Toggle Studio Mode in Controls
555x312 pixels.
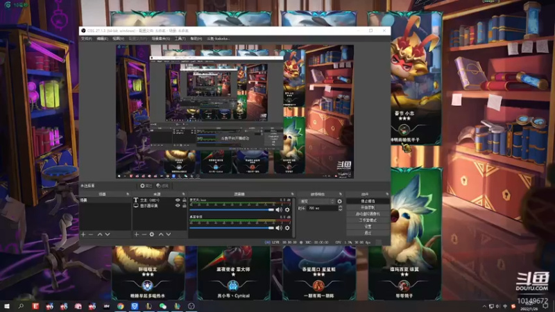pos(368,220)
